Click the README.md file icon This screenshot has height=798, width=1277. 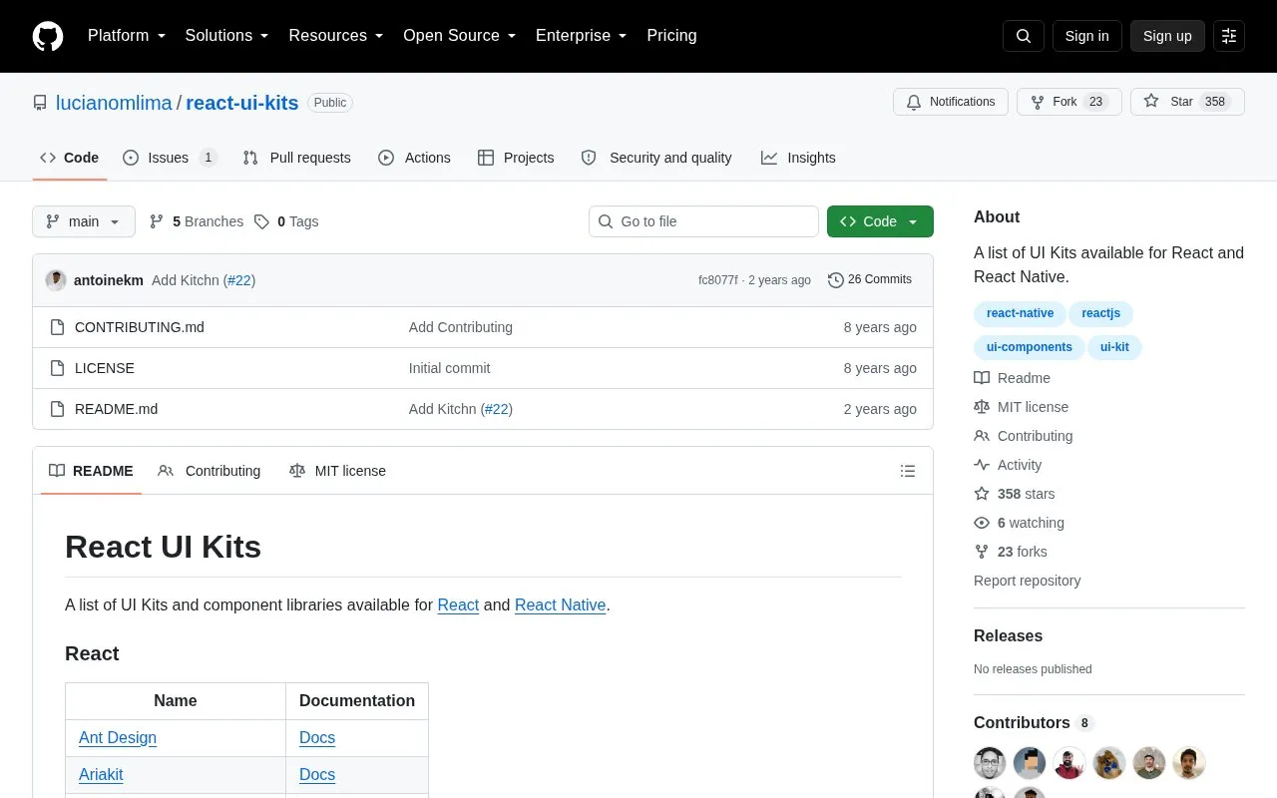[58, 409]
